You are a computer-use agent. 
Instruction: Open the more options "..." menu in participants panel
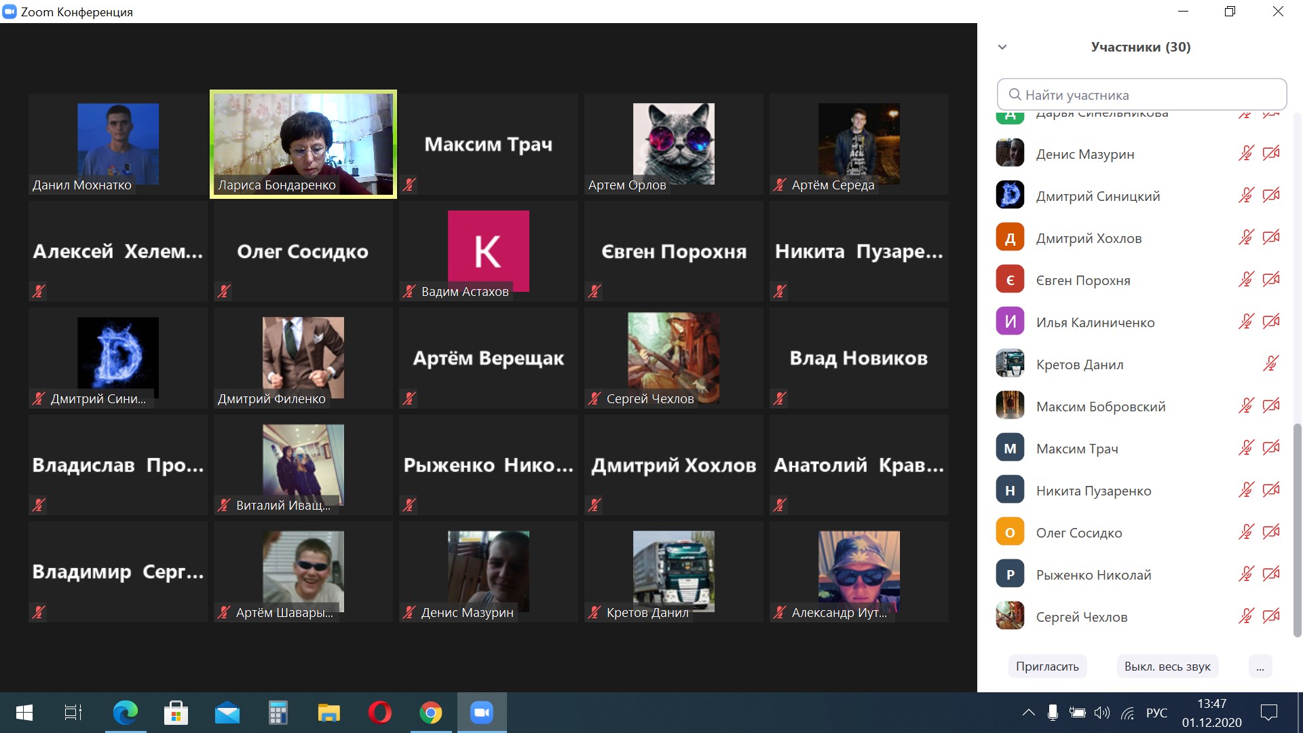1260,666
